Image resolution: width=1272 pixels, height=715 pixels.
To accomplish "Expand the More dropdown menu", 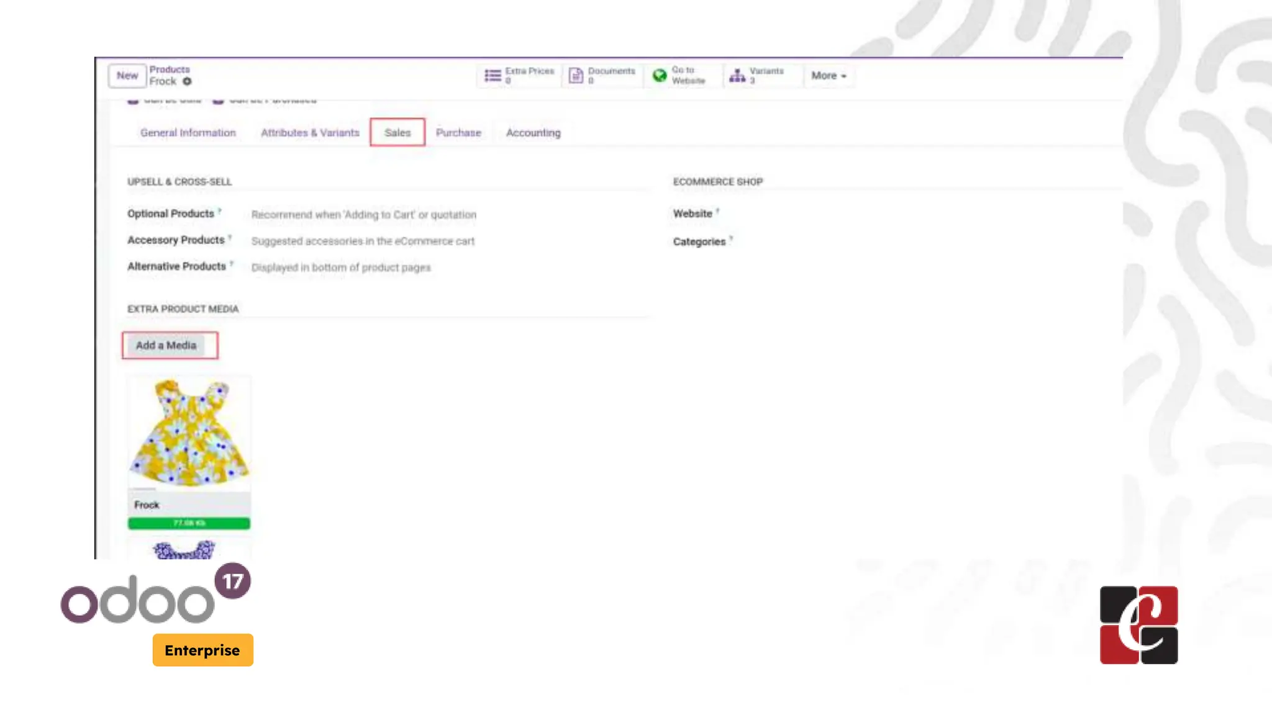I will 829,76.
